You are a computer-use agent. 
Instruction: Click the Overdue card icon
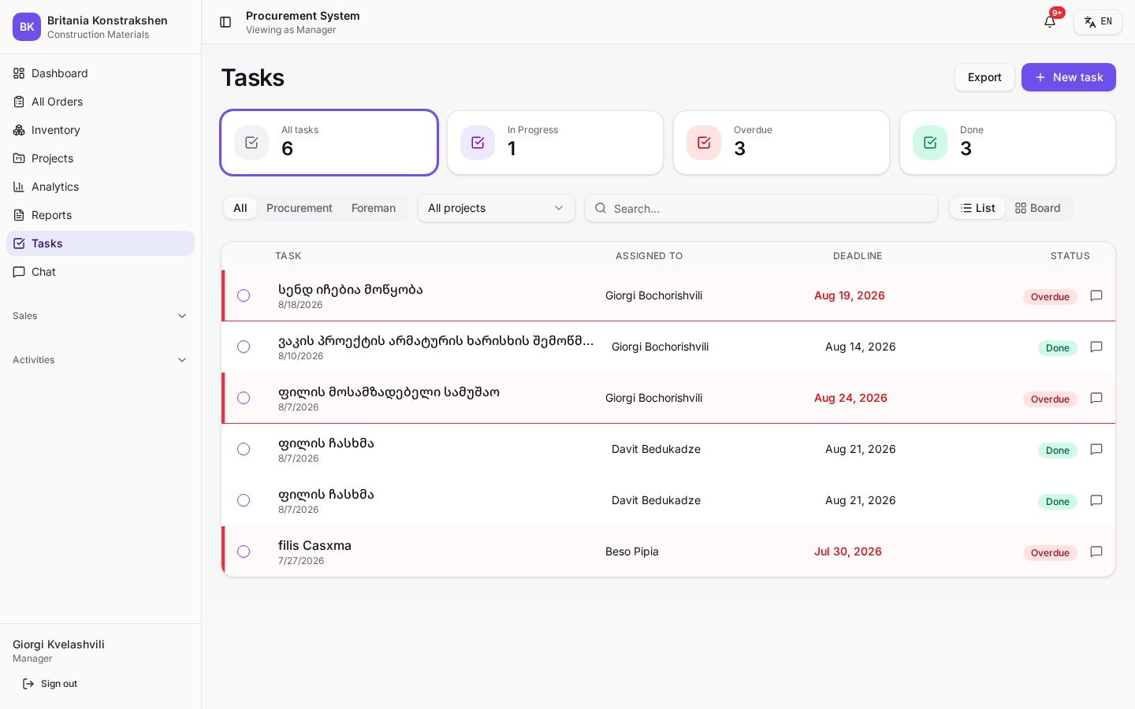point(704,143)
